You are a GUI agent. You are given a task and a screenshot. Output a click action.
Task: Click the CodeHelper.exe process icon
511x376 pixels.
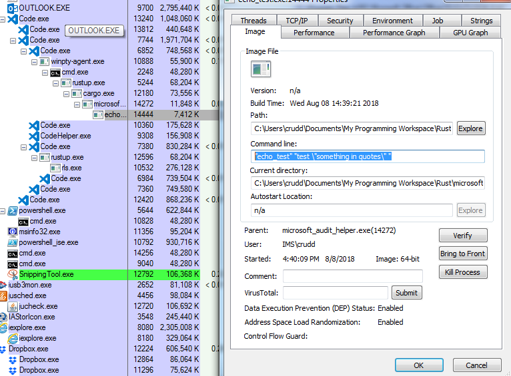click(34, 136)
